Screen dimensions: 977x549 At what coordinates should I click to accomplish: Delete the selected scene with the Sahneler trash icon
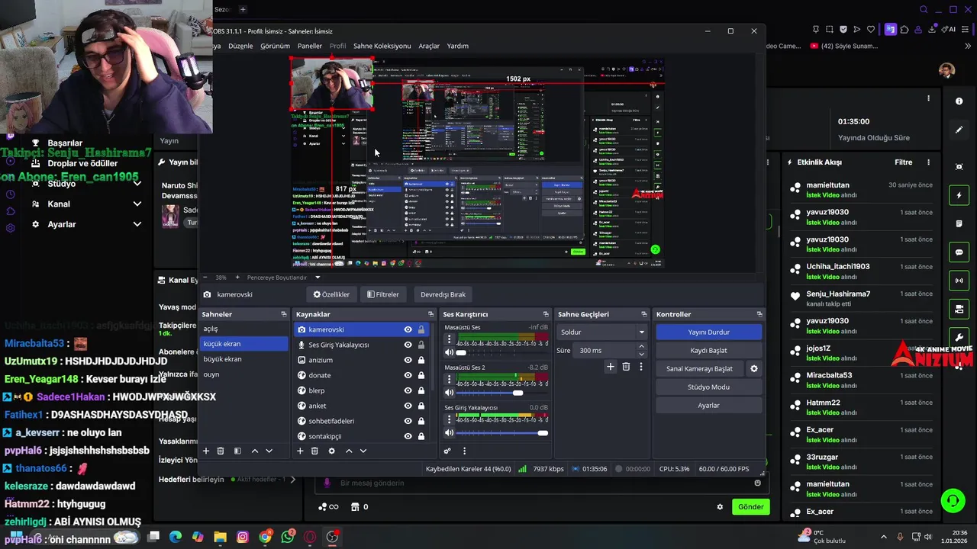[221, 451]
